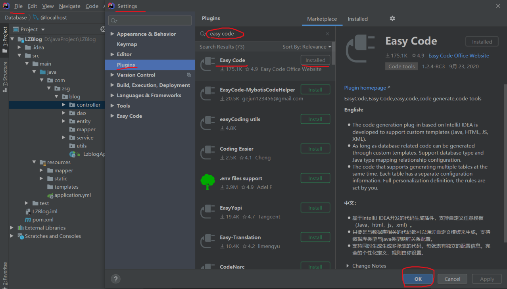The image size is (507, 289).
Task: Open Easy Code Office Website link in details
Action: (x=459, y=56)
